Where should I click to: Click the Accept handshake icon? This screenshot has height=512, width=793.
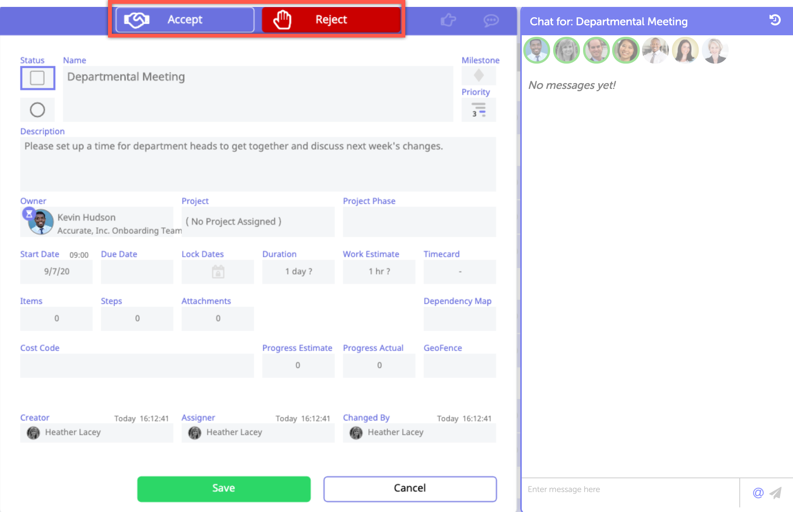(x=137, y=20)
